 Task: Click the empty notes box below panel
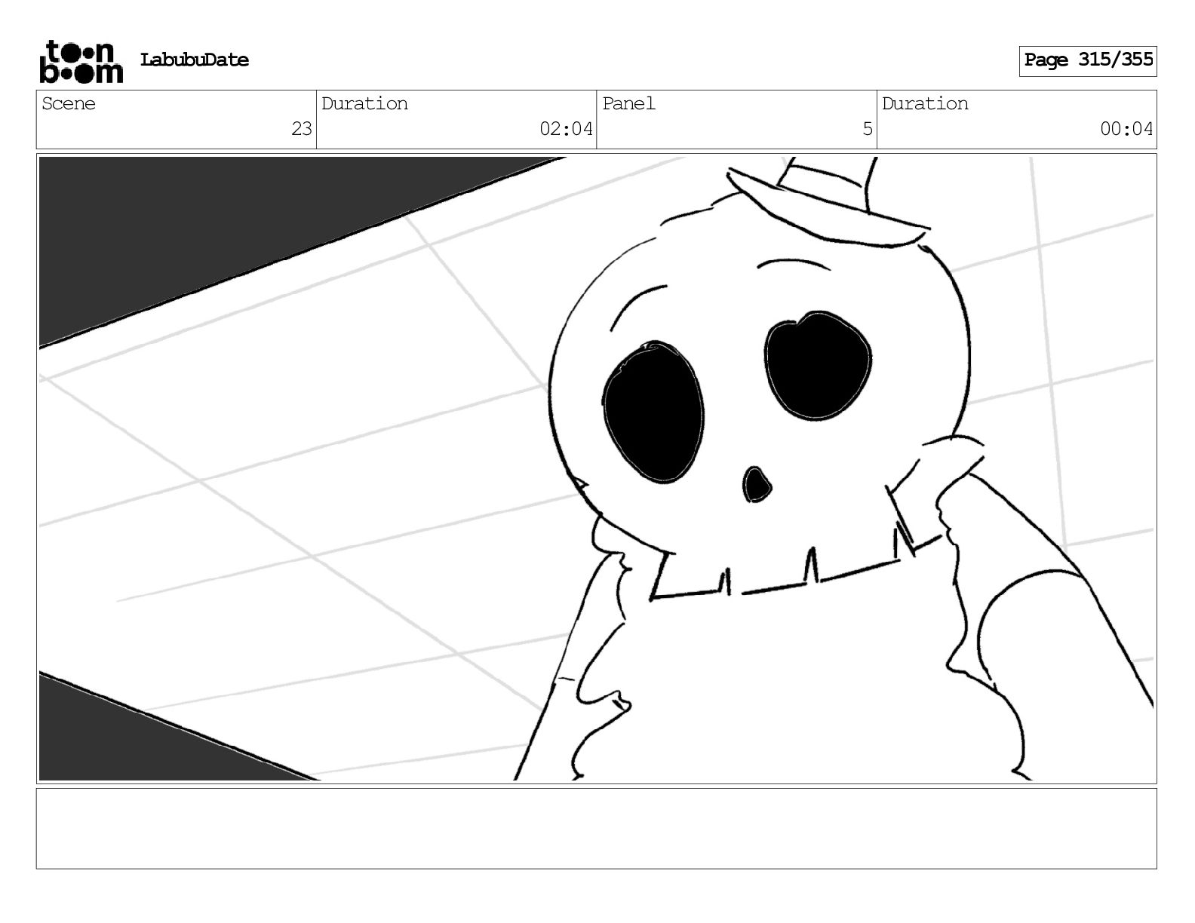coord(596,829)
